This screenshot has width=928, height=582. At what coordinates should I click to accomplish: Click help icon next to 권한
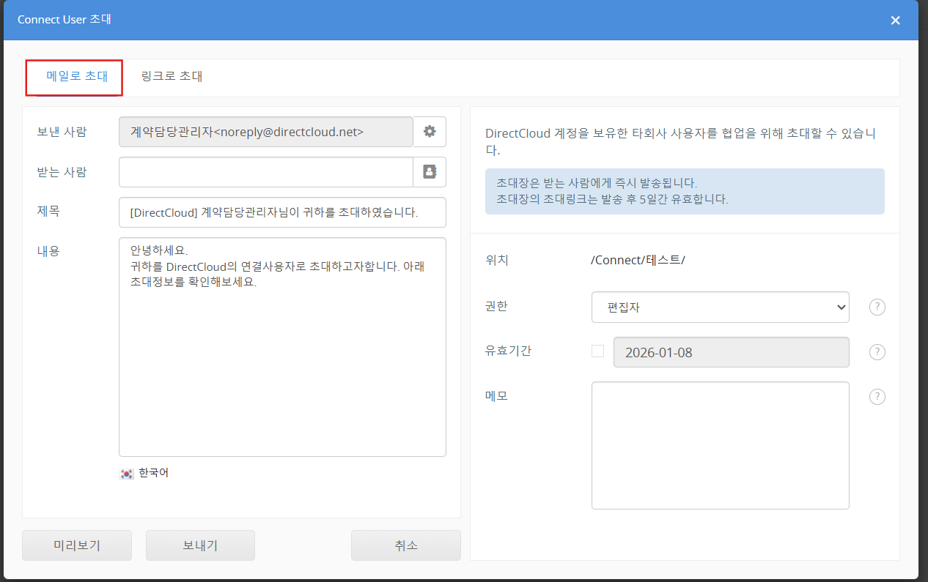click(877, 307)
